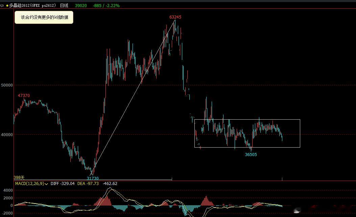Expand the MACD(12,26,9) indicator chevron
This screenshot has height=217, width=356.
46,184
